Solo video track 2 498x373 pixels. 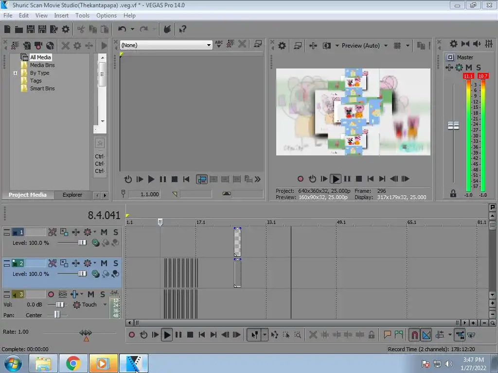116,263
